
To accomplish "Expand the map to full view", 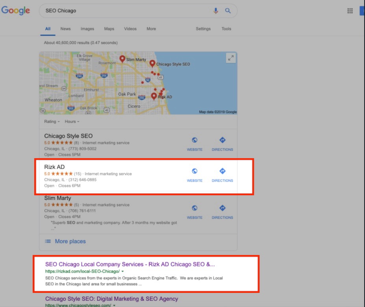I will tap(231, 58).
